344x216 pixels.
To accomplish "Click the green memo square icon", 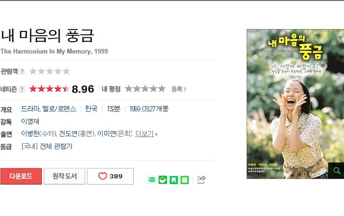I will tap(184, 180).
